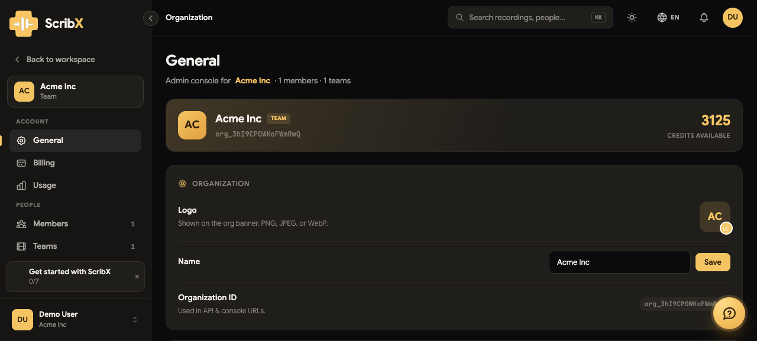The height and width of the screenshot is (341, 757).
Task: Click the organization Name input field
Action: click(619, 262)
